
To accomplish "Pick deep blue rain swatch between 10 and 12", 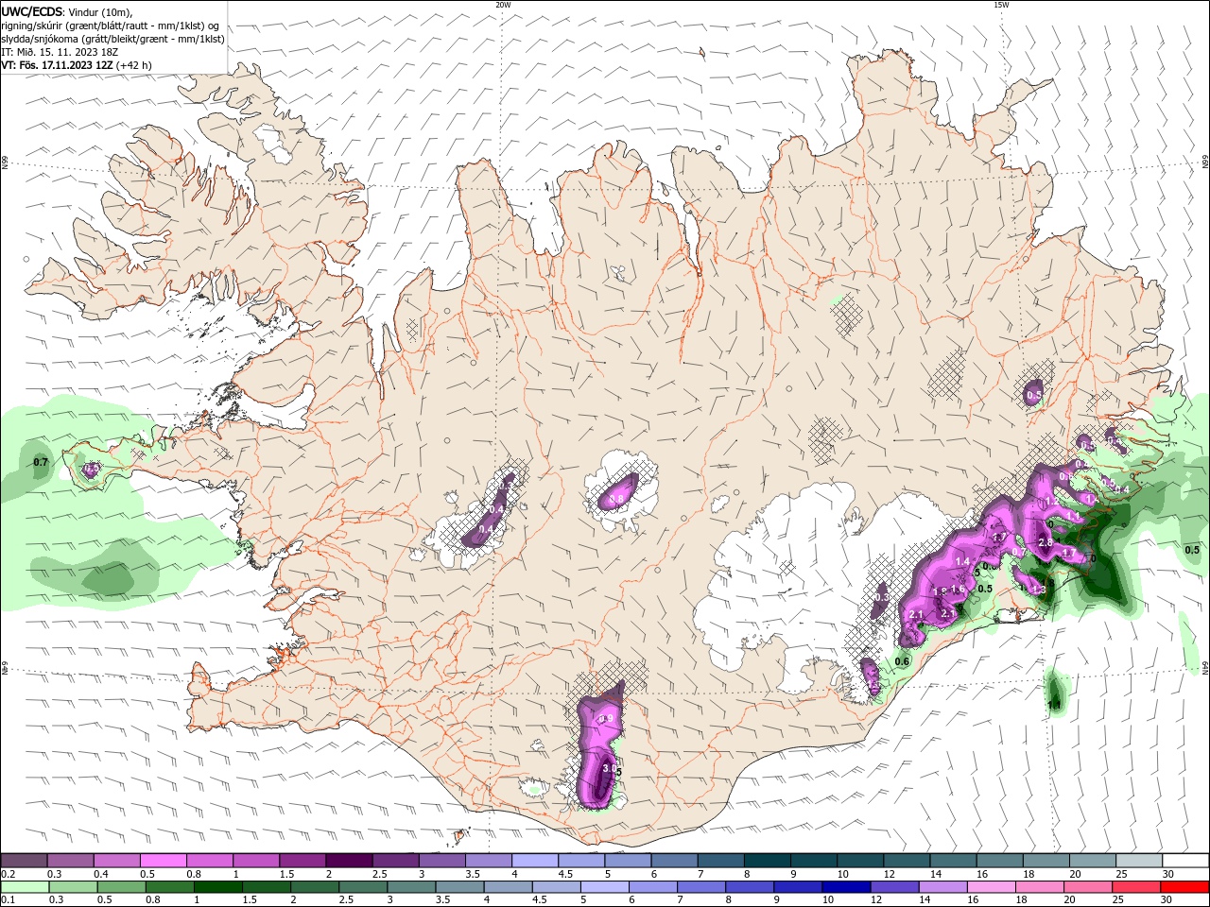I will coord(845,887).
